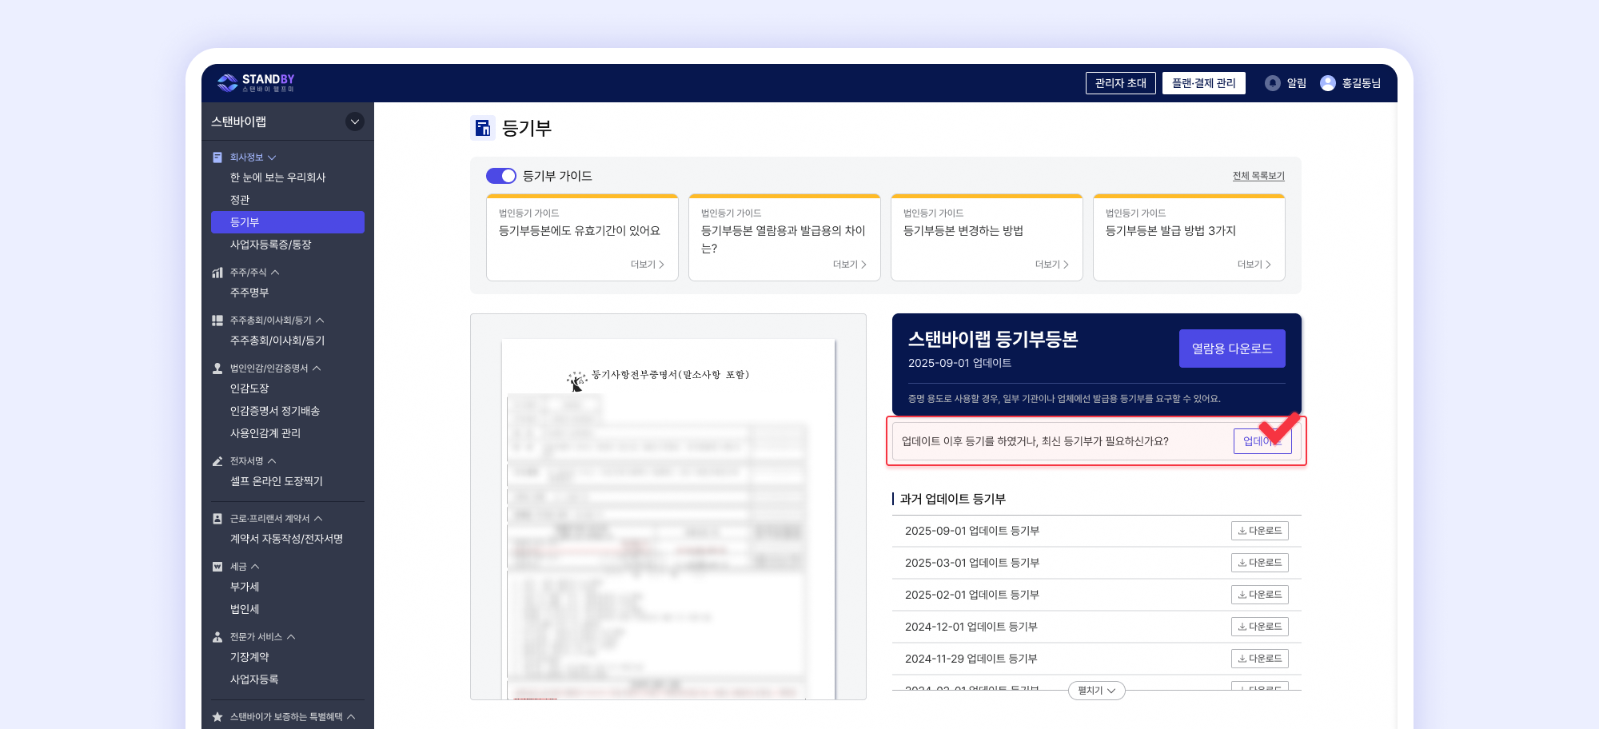This screenshot has width=1599, height=729.
Task: Click the 등기부 page title icon
Action: [x=483, y=128]
